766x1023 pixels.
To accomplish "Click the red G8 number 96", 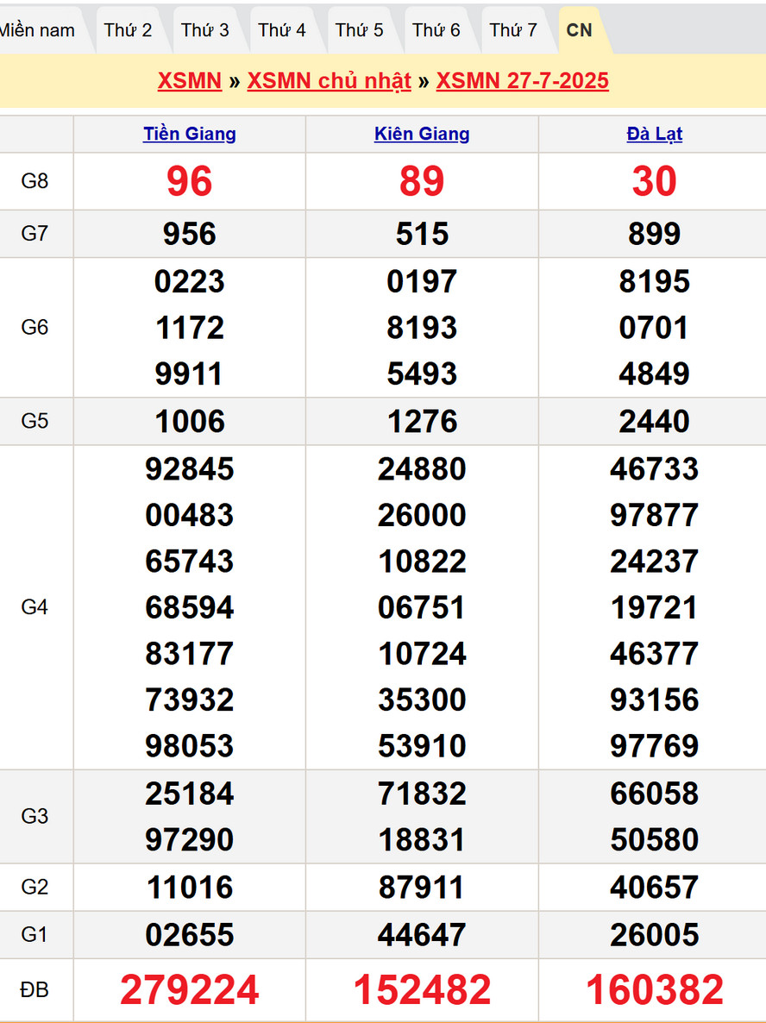I will click(190, 181).
